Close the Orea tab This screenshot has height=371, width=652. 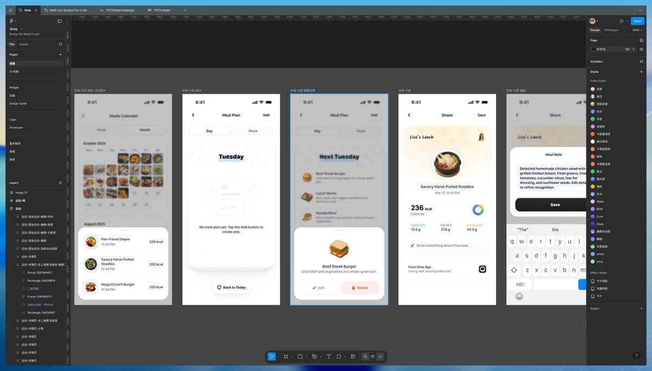pos(36,10)
